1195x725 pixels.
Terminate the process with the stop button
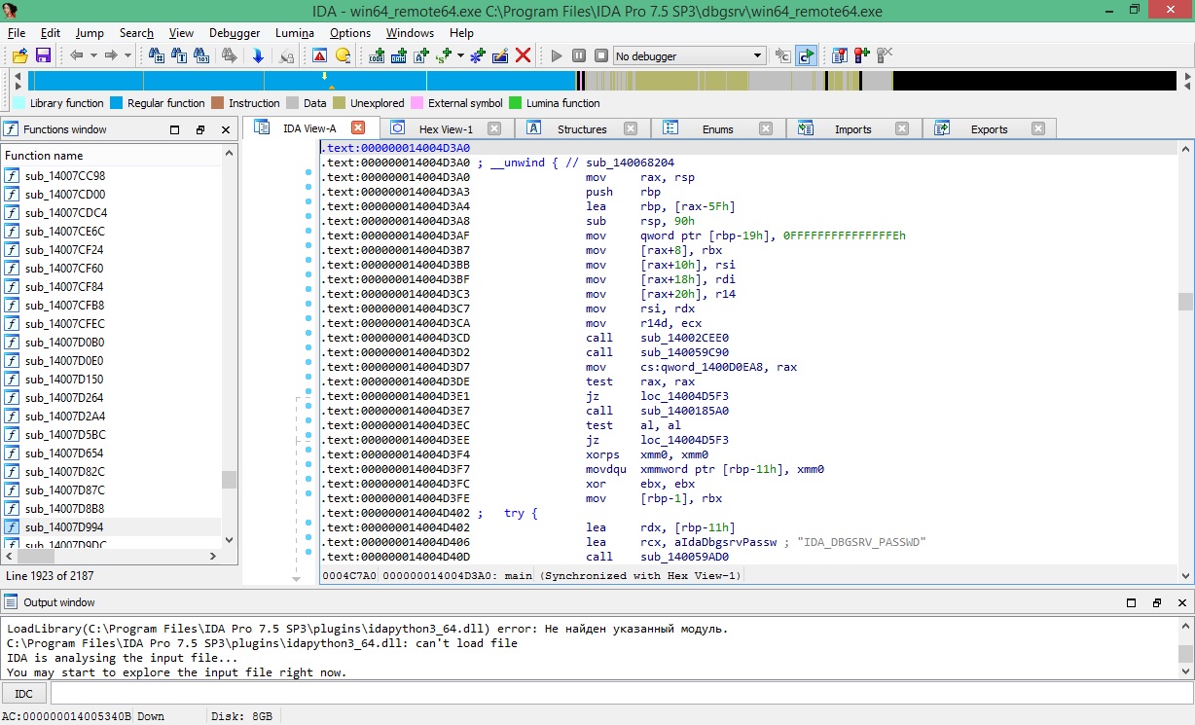pyautogui.click(x=601, y=56)
